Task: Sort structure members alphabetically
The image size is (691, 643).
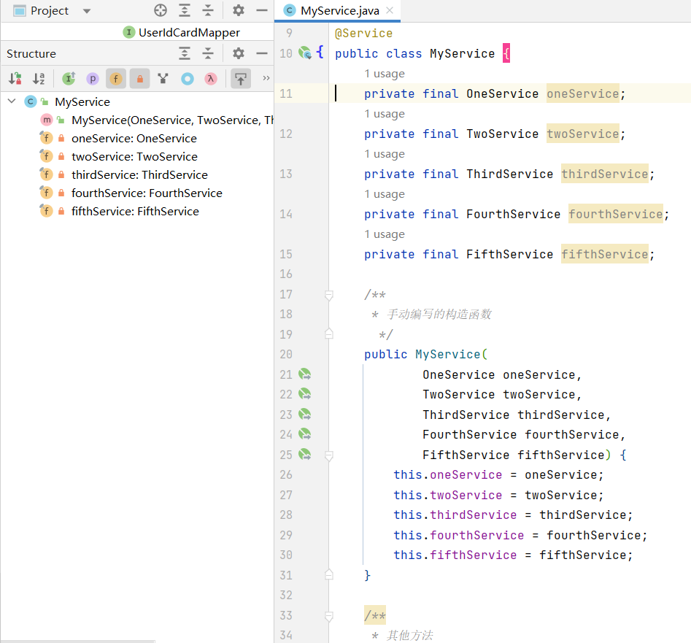Action: point(39,78)
